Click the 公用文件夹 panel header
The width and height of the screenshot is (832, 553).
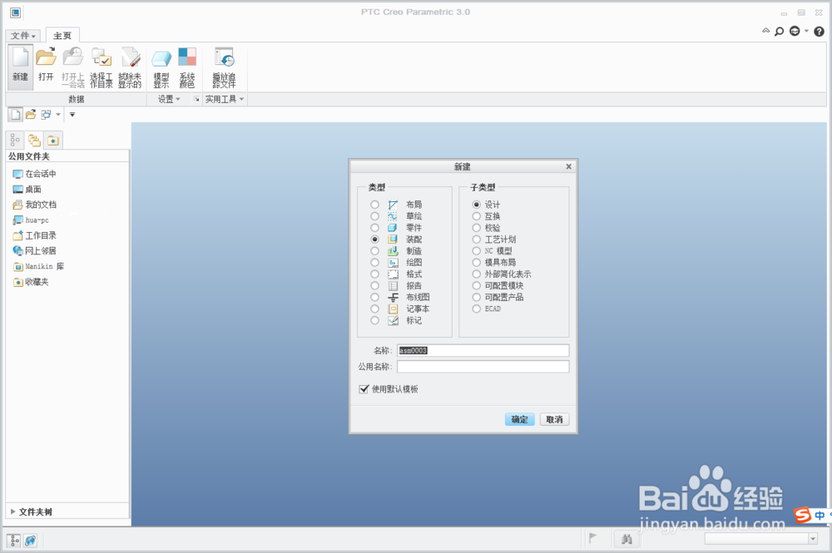[x=67, y=156]
